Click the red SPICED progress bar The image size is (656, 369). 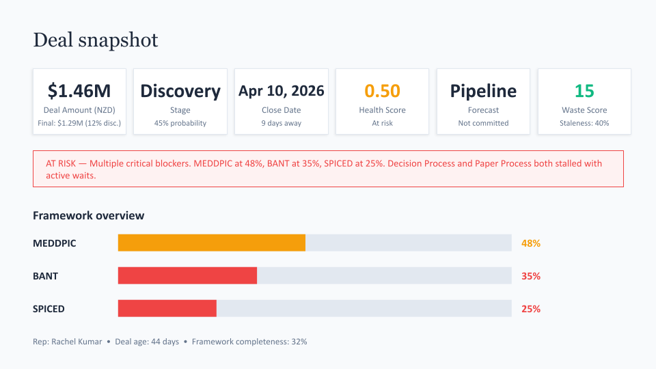pyautogui.click(x=167, y=309)
